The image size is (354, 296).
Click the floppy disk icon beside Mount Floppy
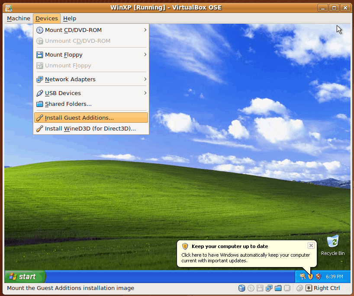pyautogui.click(x=40, y=54)
